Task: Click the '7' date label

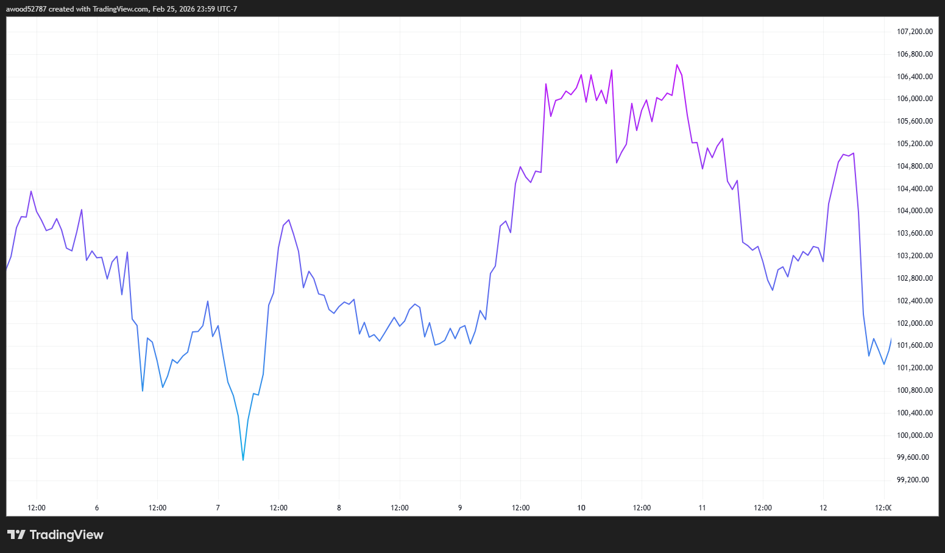Action: click(217, 507)
